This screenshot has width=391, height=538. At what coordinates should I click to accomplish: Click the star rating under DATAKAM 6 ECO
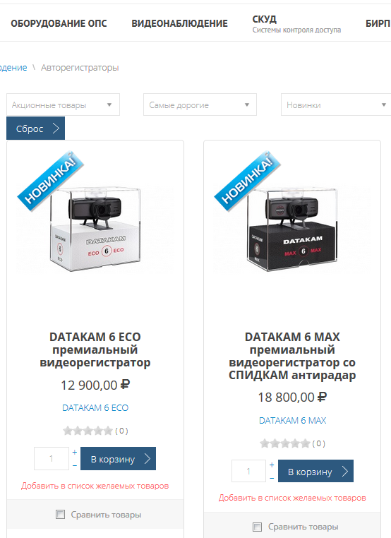(88, 431)
